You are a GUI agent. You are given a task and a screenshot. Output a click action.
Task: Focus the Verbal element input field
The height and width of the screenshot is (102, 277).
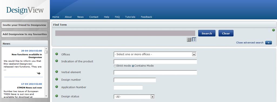[x=155, y=72]
